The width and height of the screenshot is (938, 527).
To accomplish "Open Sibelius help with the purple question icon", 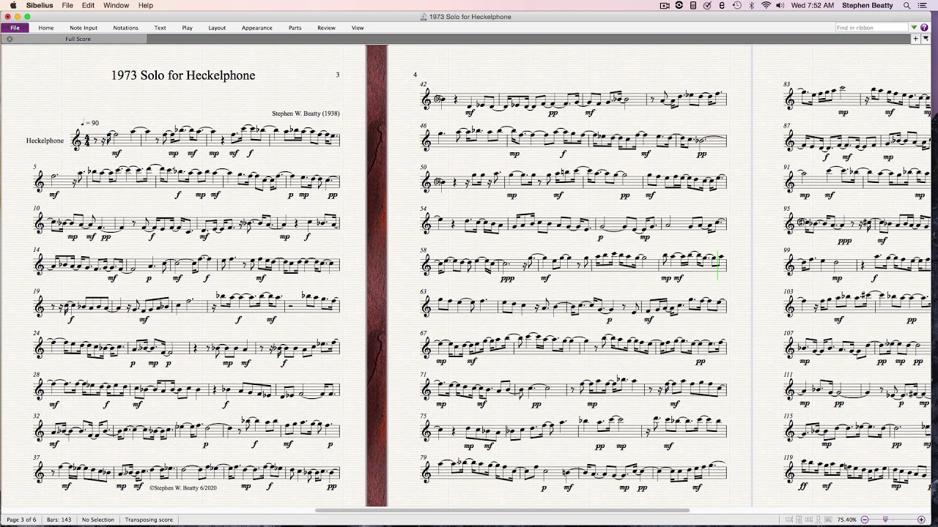I will point(925,28).
